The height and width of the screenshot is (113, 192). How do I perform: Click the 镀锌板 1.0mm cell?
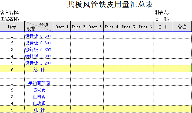(x=39, y=55)
